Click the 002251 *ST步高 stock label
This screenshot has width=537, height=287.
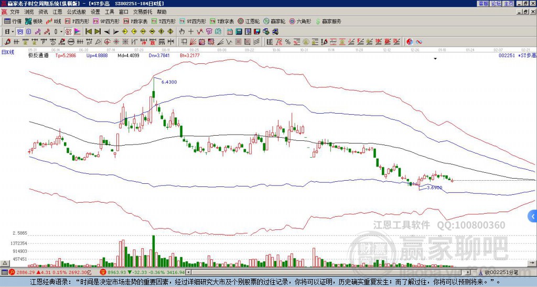pos(518,56)
